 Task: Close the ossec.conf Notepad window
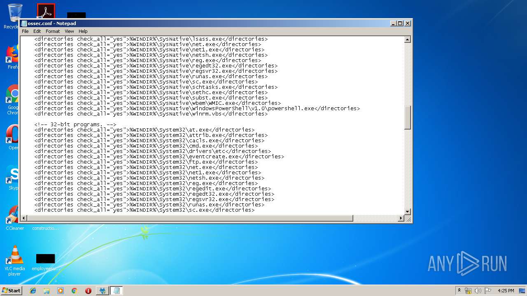pyautogui.click(x=407, y=23)
